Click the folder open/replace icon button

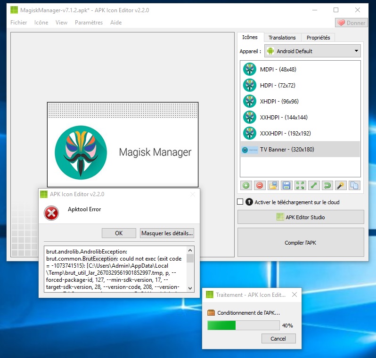(x=273, y=185)
